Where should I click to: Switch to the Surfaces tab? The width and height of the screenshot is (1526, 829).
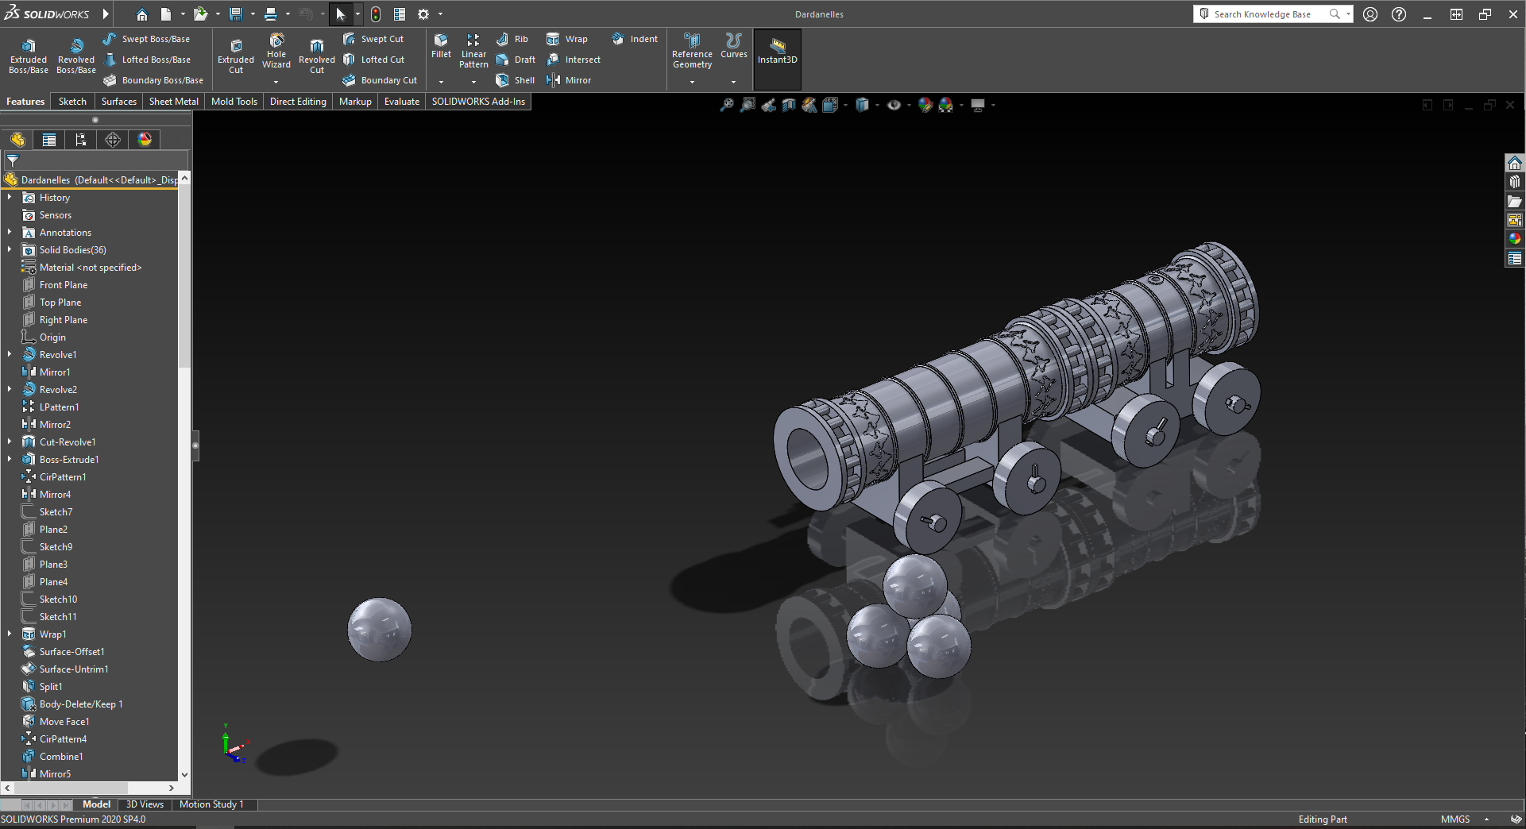(119, 102)
